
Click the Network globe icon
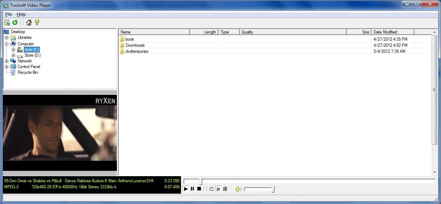(x=13, y=61)
